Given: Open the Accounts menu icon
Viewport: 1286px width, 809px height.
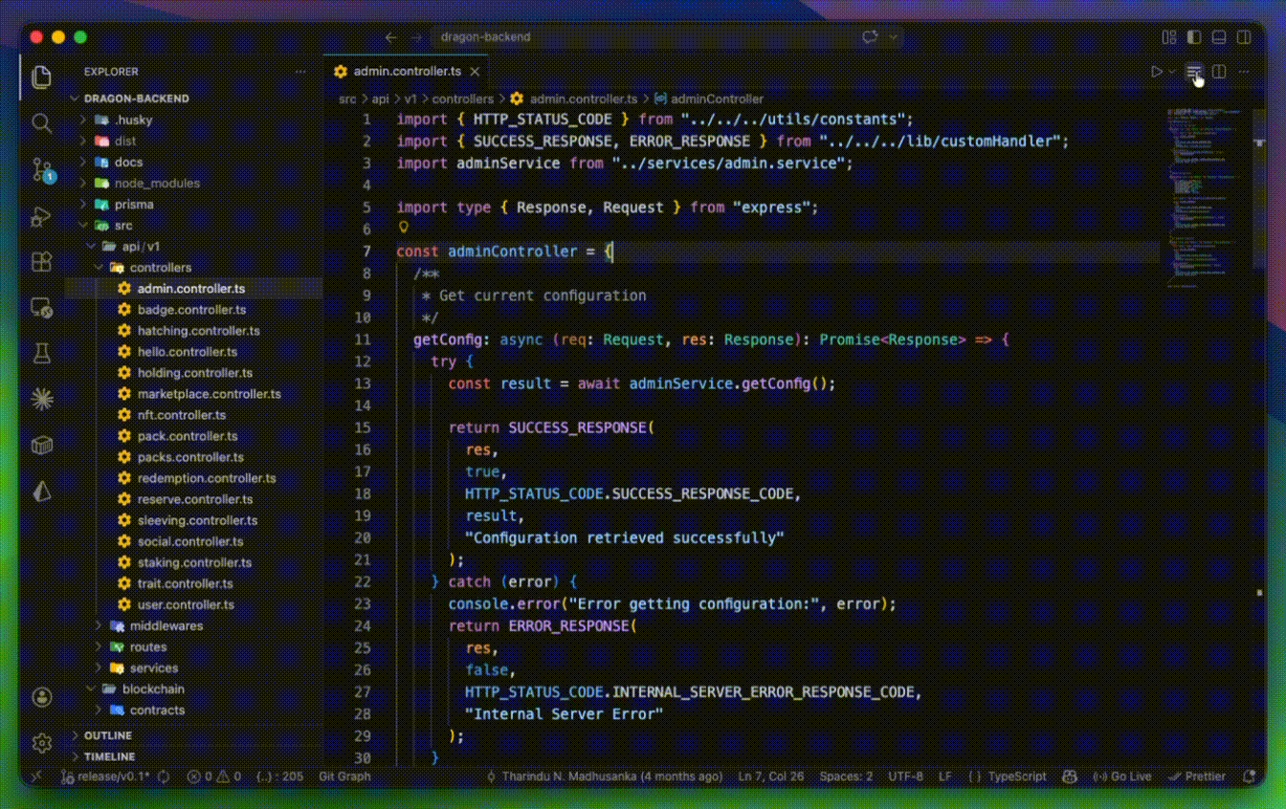Looking at the screenshot, I should click(x=41, y=697).
